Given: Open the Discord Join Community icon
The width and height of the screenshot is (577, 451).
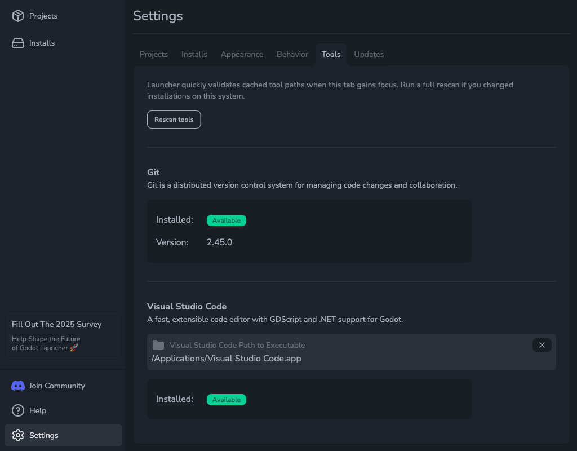Looking at the screenshot, I should (17, 386).
